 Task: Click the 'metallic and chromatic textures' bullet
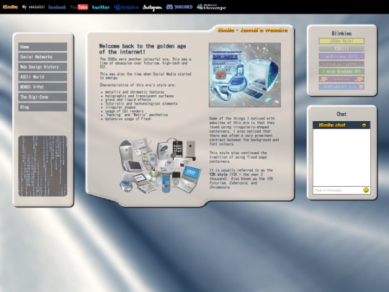coord(135,92)
